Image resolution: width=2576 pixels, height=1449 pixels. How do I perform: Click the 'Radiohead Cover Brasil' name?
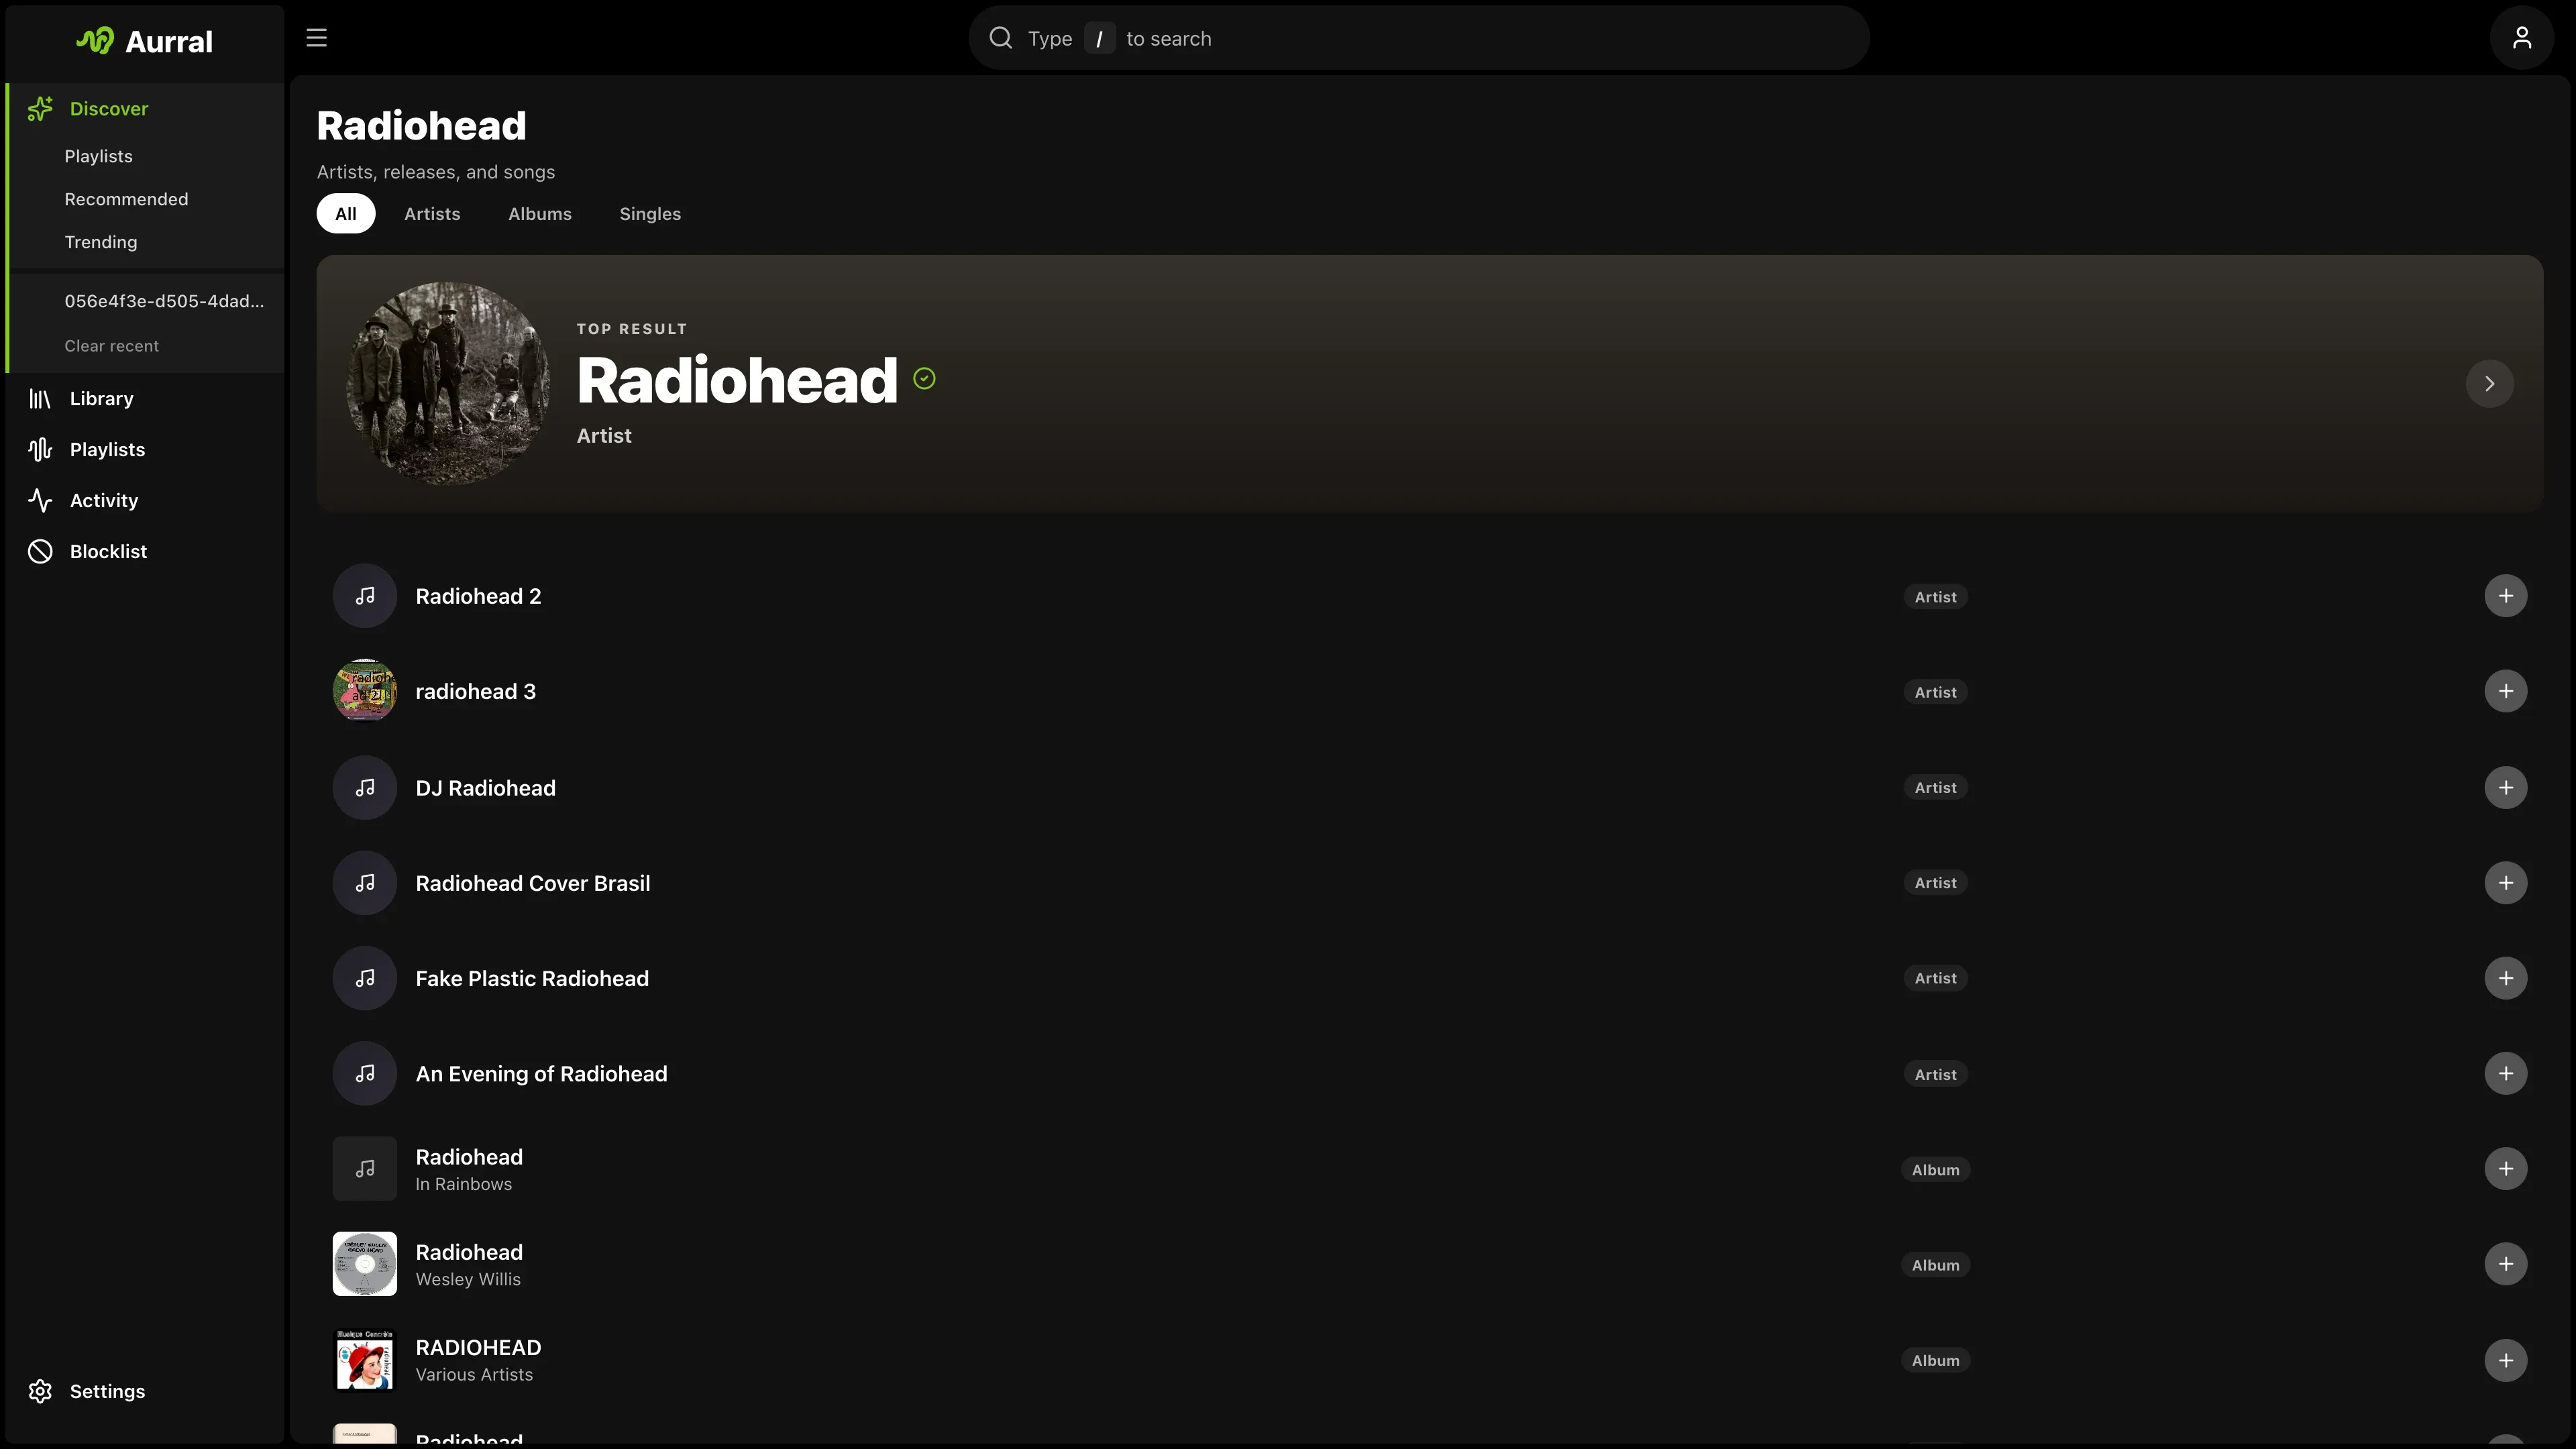pos(533,884)
